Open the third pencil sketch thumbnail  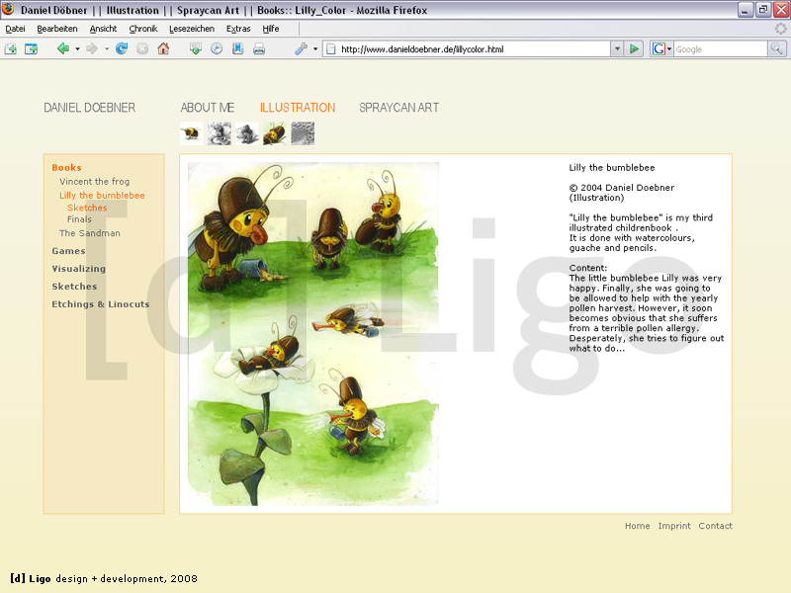click(247, 133)
